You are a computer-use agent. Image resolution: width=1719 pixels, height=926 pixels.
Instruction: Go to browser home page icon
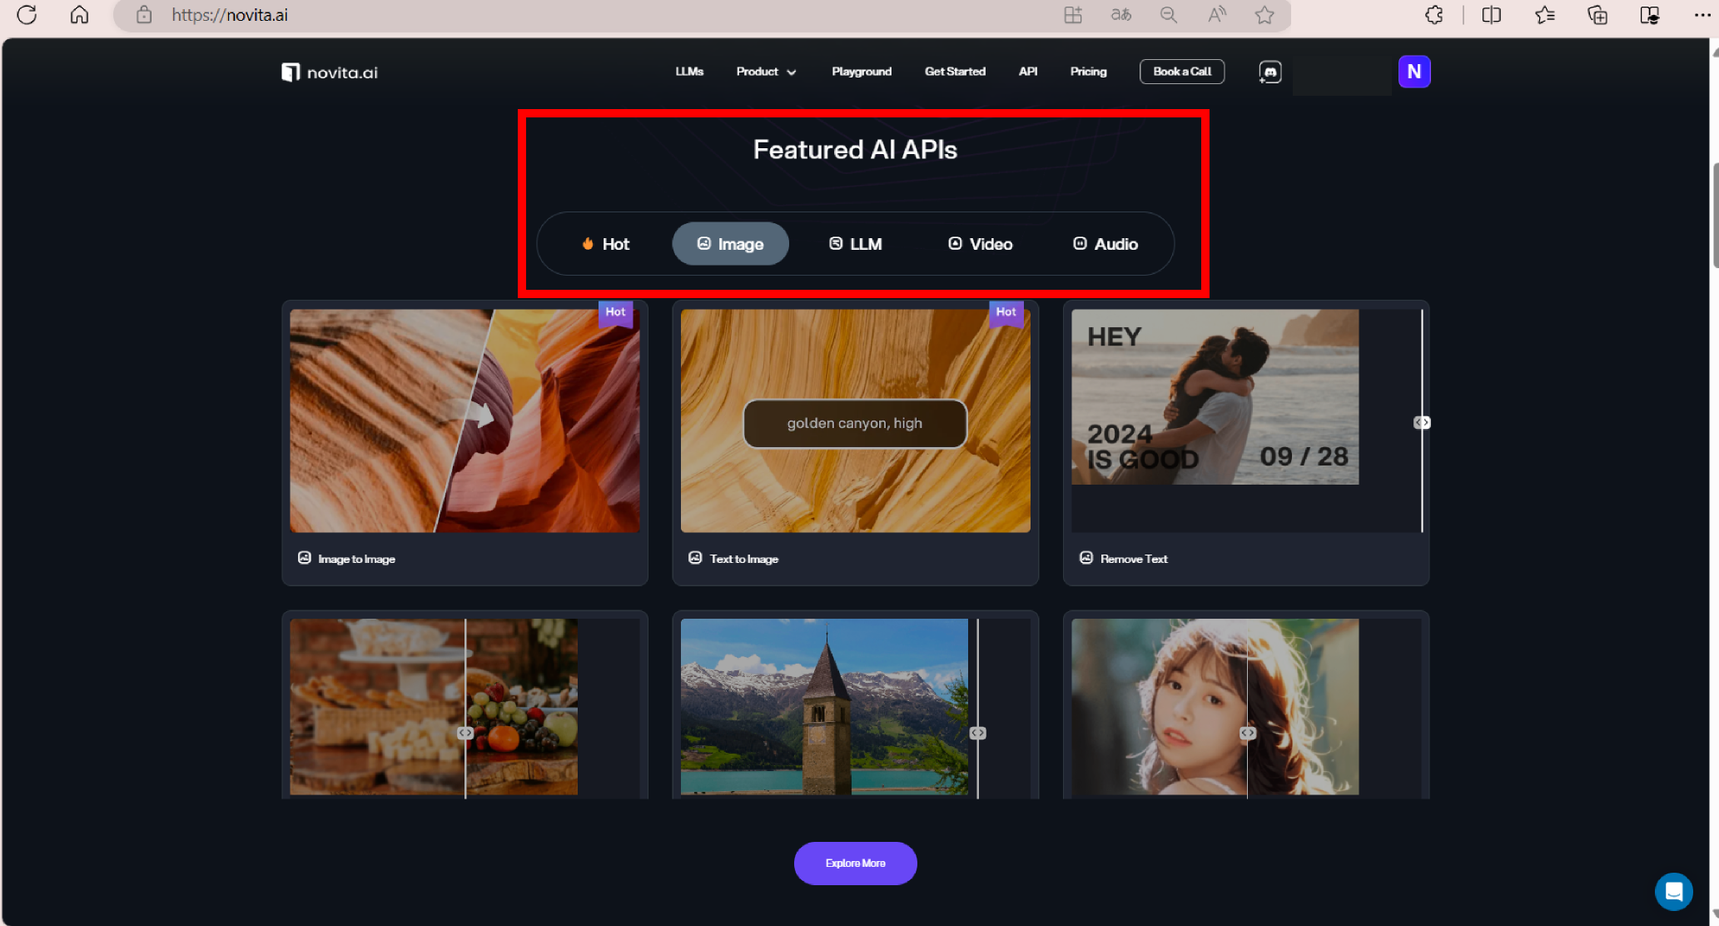click(79, 15)
